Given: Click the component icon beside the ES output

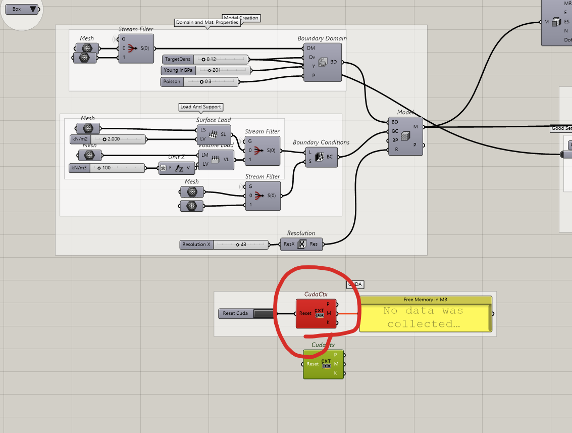Looking at the screenshot, I should coord(556,22).
